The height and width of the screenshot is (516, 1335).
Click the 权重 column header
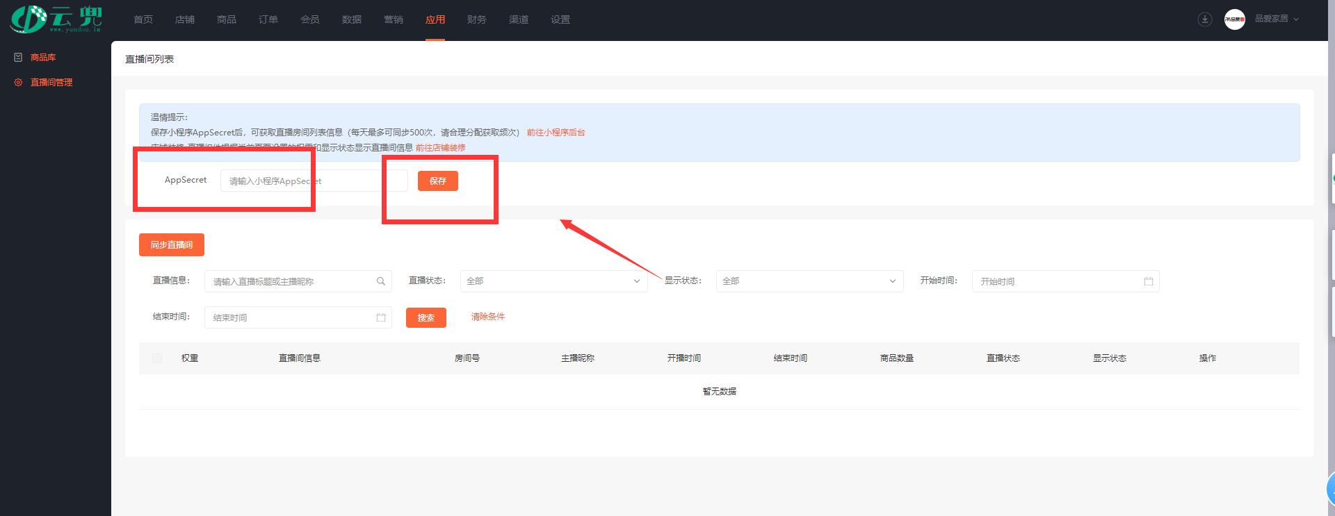click(x=190, y=358)
